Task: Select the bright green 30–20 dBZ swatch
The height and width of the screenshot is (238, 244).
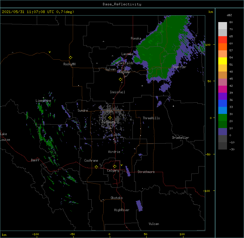Action: click(222, 118)
